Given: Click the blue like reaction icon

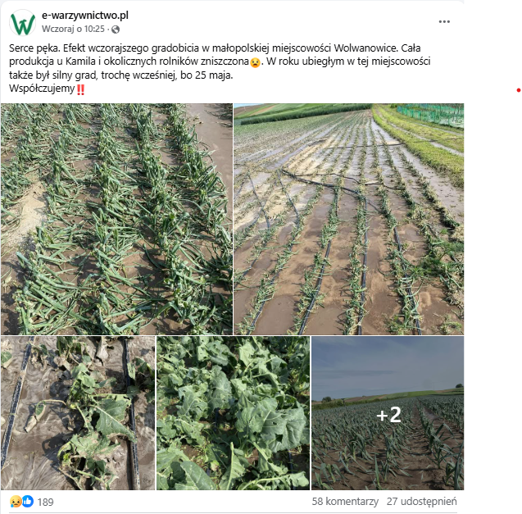Looking at the screenshot, I should tap(28, 501).
